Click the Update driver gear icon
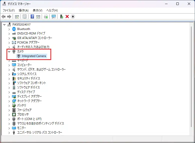This screenshot has height=143, width=195. click(46, 16)
